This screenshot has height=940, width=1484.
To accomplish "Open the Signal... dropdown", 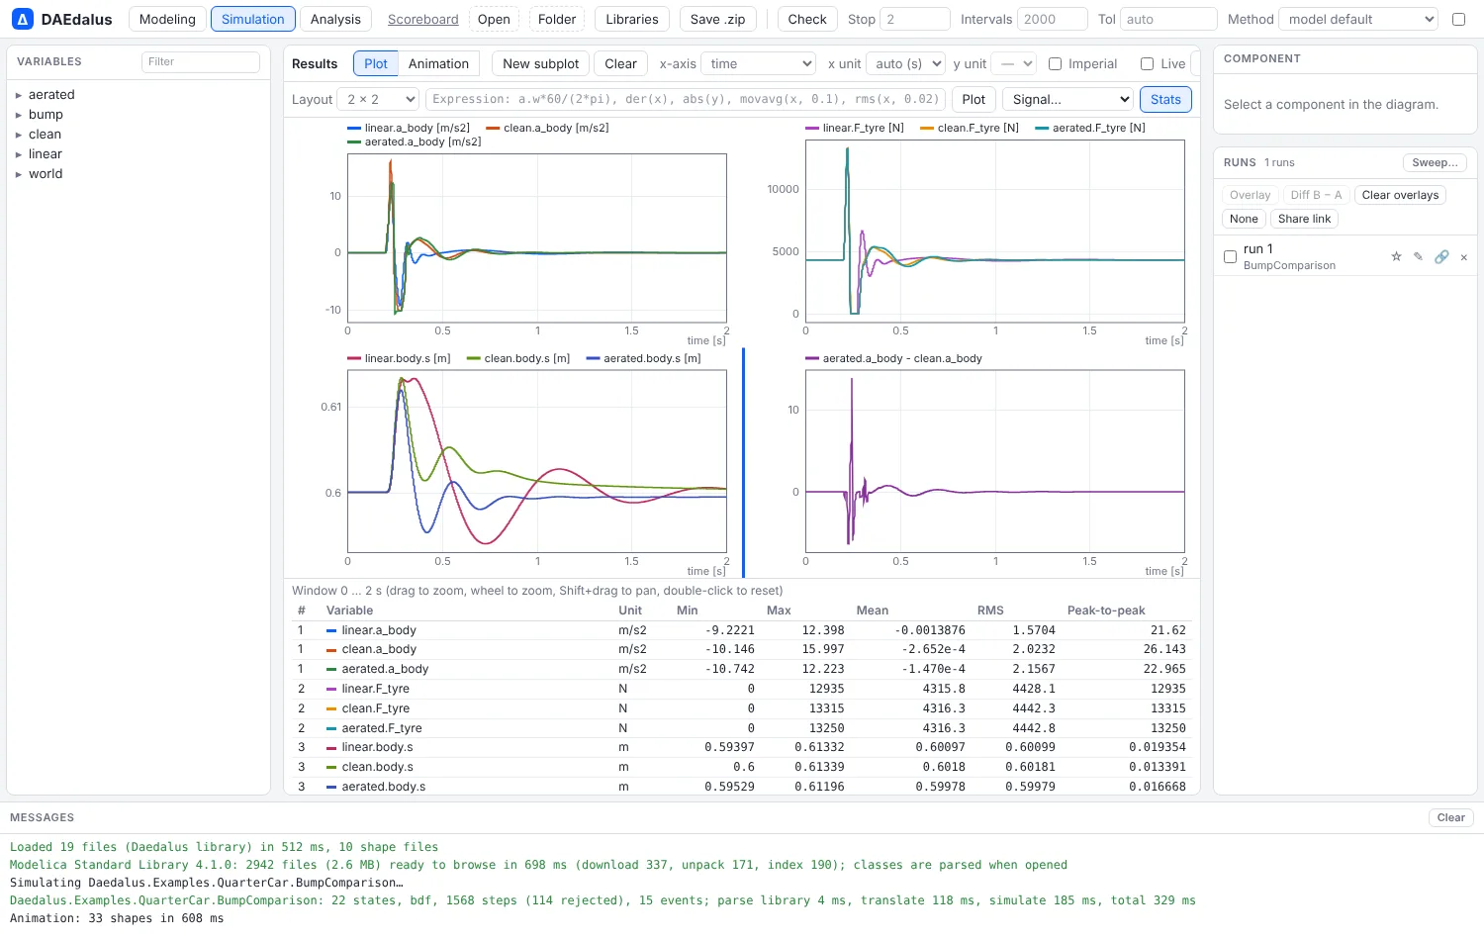I will click(x=1067, y=99).
